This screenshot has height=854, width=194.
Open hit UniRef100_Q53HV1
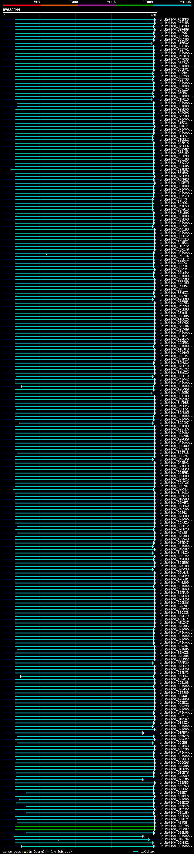(x=174, y=70)
